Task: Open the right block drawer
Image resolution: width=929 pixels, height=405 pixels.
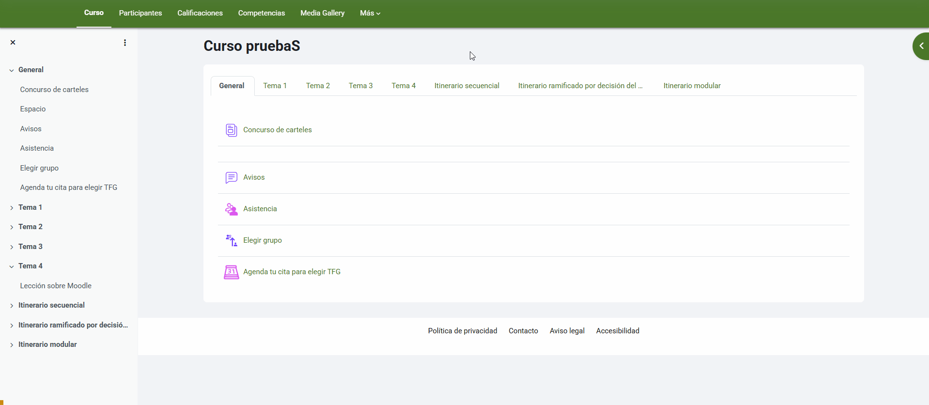Action: coord(920,46)
